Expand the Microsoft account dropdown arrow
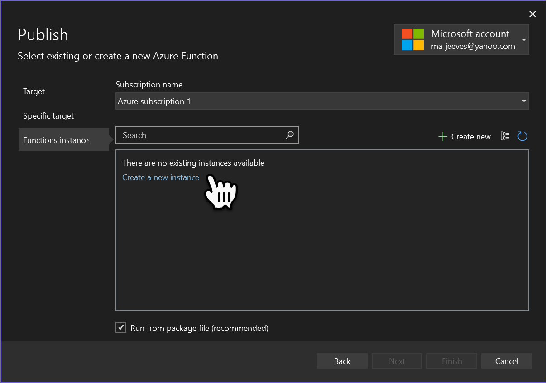This screenshot has height=383, width=546. (x=524, y=39)
